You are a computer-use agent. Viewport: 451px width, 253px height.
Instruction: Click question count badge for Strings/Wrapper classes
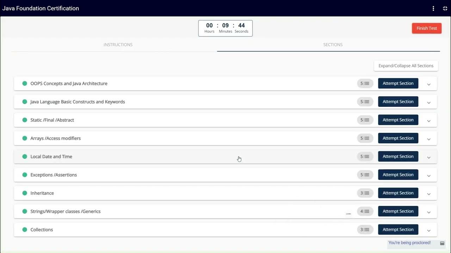coord(365,211)
